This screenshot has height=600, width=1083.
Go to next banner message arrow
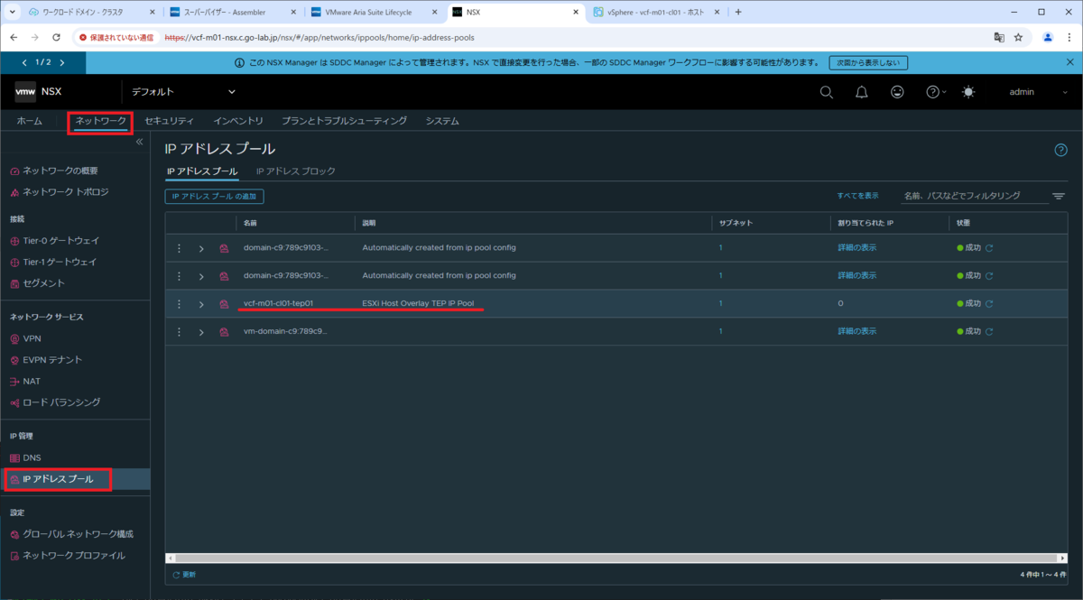[61, 62]
